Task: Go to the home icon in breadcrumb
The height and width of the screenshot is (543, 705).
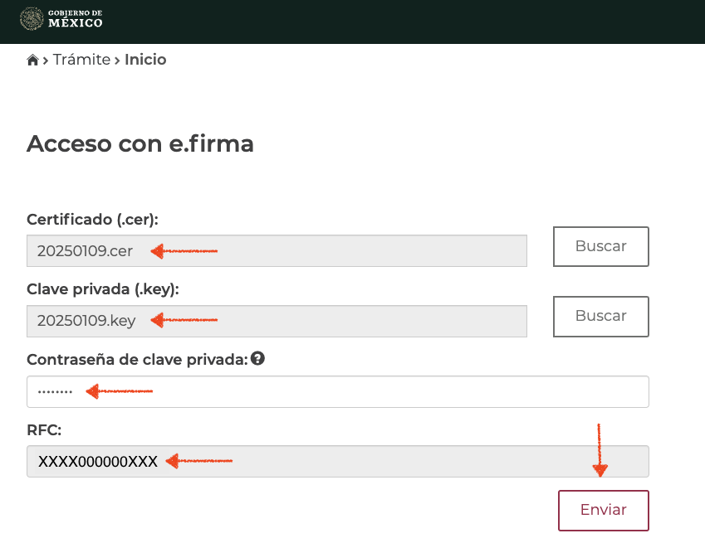Action: click(x=33, y=61)
